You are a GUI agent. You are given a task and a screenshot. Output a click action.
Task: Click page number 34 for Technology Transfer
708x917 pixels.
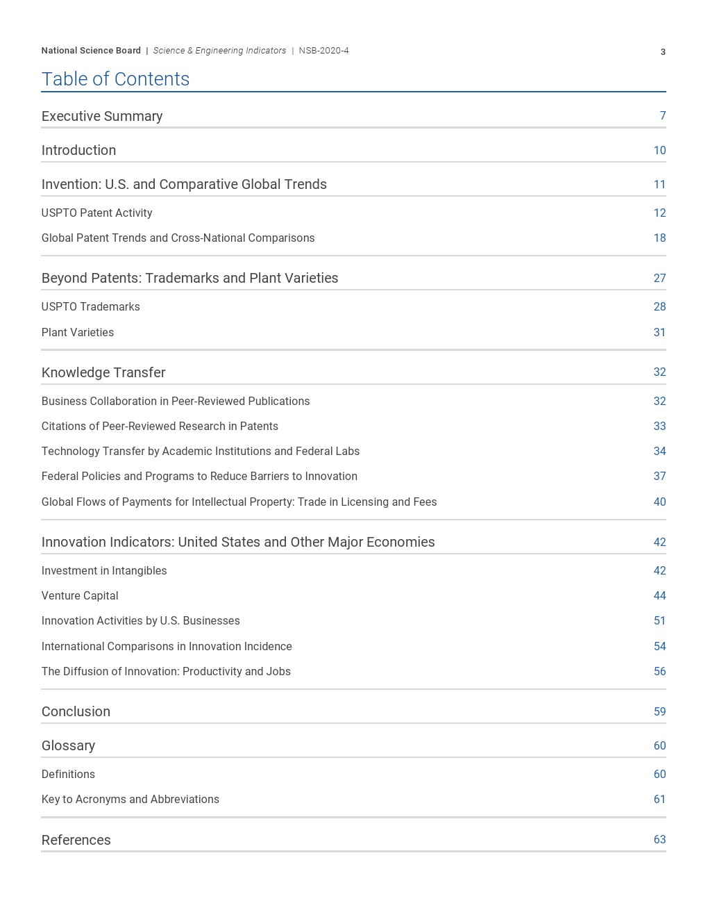(x=659, y=451)
